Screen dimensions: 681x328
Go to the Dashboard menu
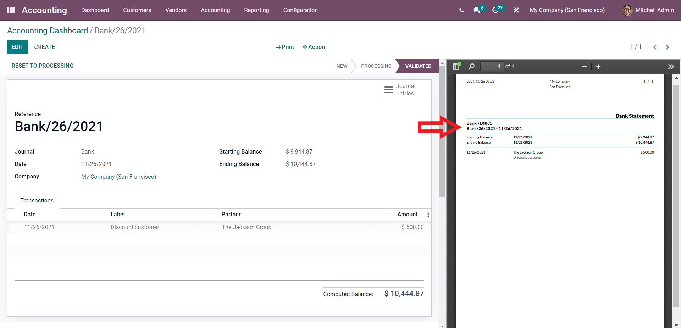(95, 10)
